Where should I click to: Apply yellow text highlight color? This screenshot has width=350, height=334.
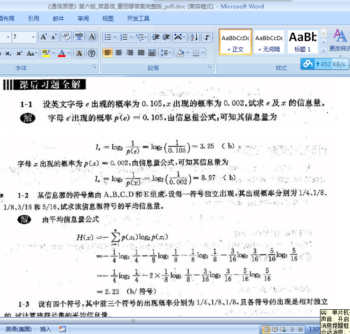46,53
